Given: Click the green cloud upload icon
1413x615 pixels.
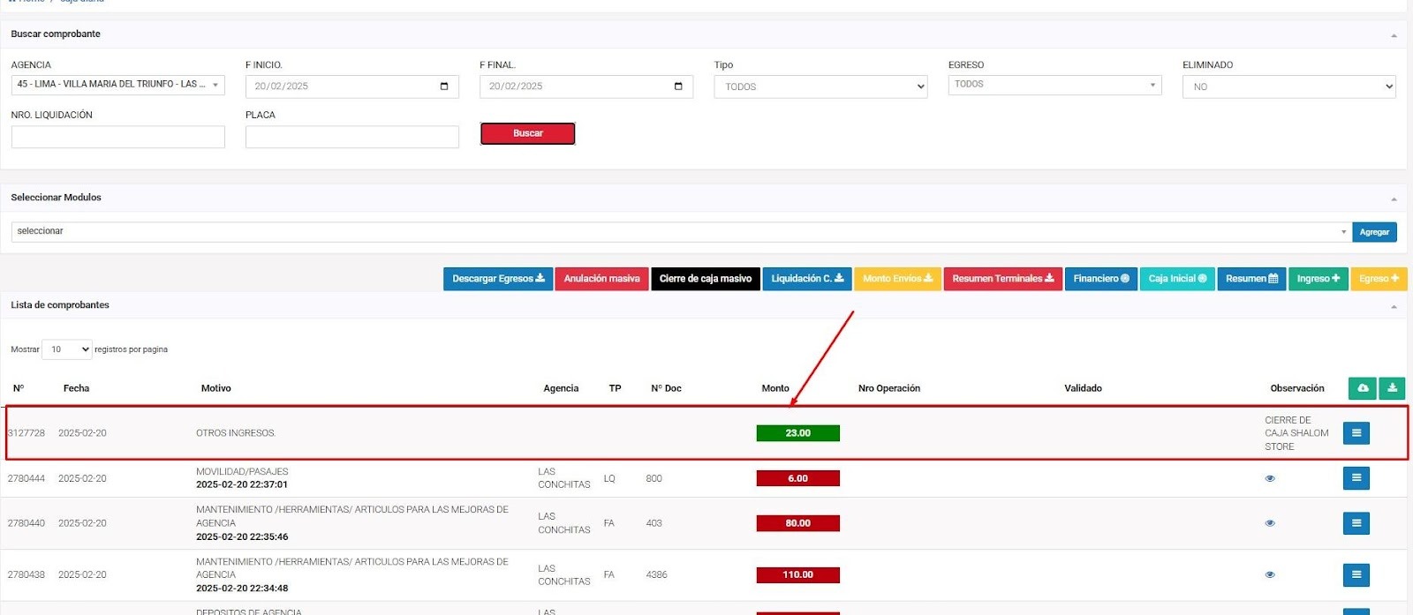Looking at the screenshot, I should coord(1362,388).
